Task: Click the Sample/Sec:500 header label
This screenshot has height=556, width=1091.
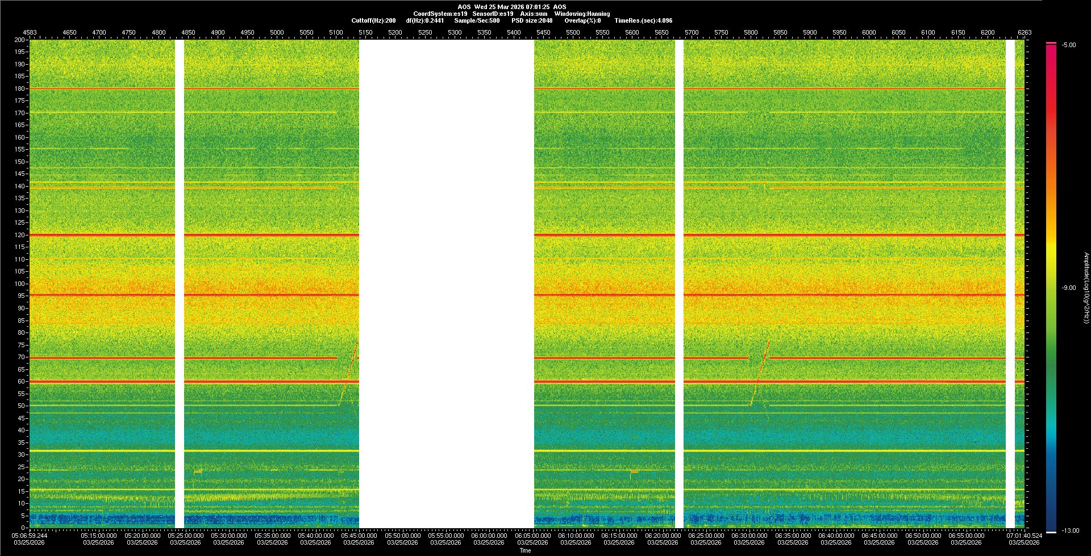Action: point(477,20)
